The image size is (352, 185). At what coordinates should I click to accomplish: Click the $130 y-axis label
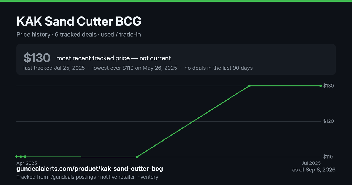328,86
